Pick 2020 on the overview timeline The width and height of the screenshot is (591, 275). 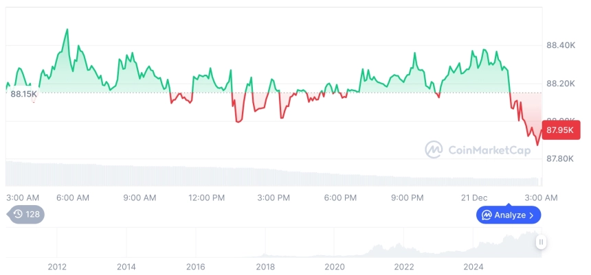click(x=335, y=266)
